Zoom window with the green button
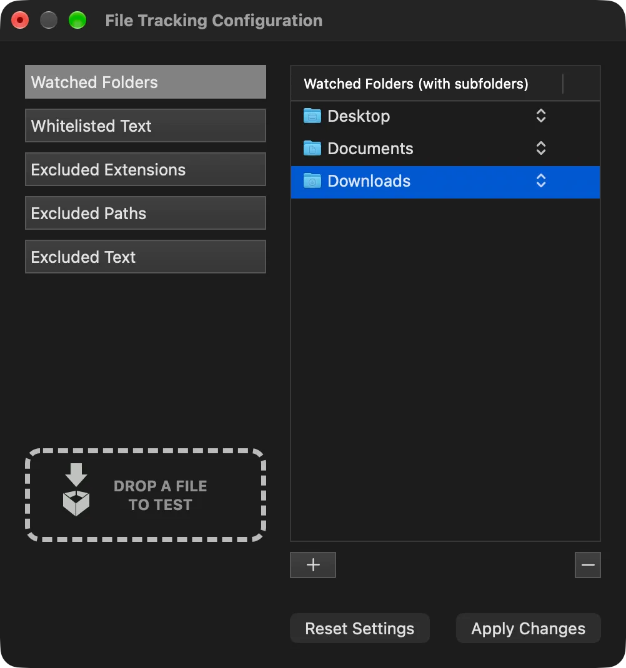 click(77, 20)
